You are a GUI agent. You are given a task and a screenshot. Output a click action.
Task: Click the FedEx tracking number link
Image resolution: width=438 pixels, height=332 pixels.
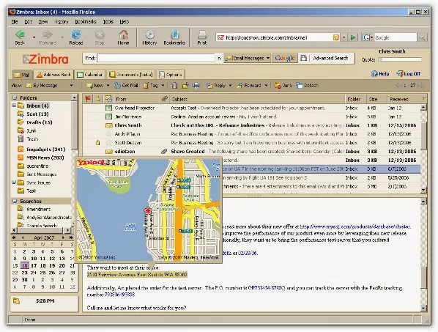click(x=119, y=295)
